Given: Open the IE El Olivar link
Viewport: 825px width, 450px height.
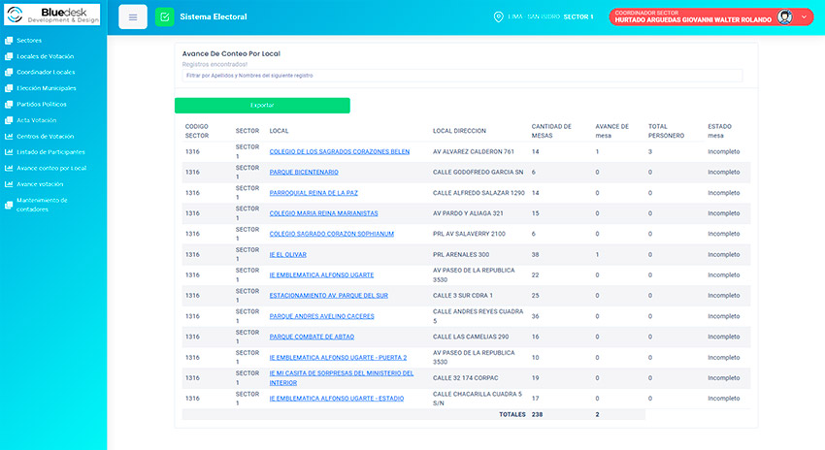Looking at the screenshot, I should (287, 255).
